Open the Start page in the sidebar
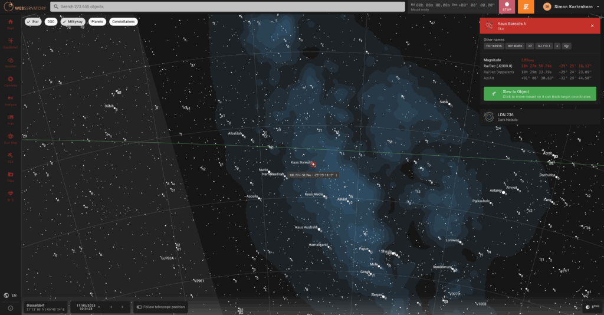Viewport: 604px width, 315px height. [11, 24]
